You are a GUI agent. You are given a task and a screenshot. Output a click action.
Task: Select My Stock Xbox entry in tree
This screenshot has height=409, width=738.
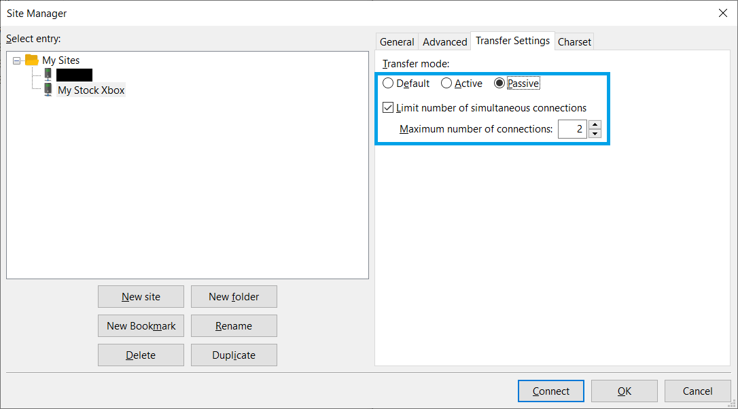pyautogui.click(x=91, y=90)
